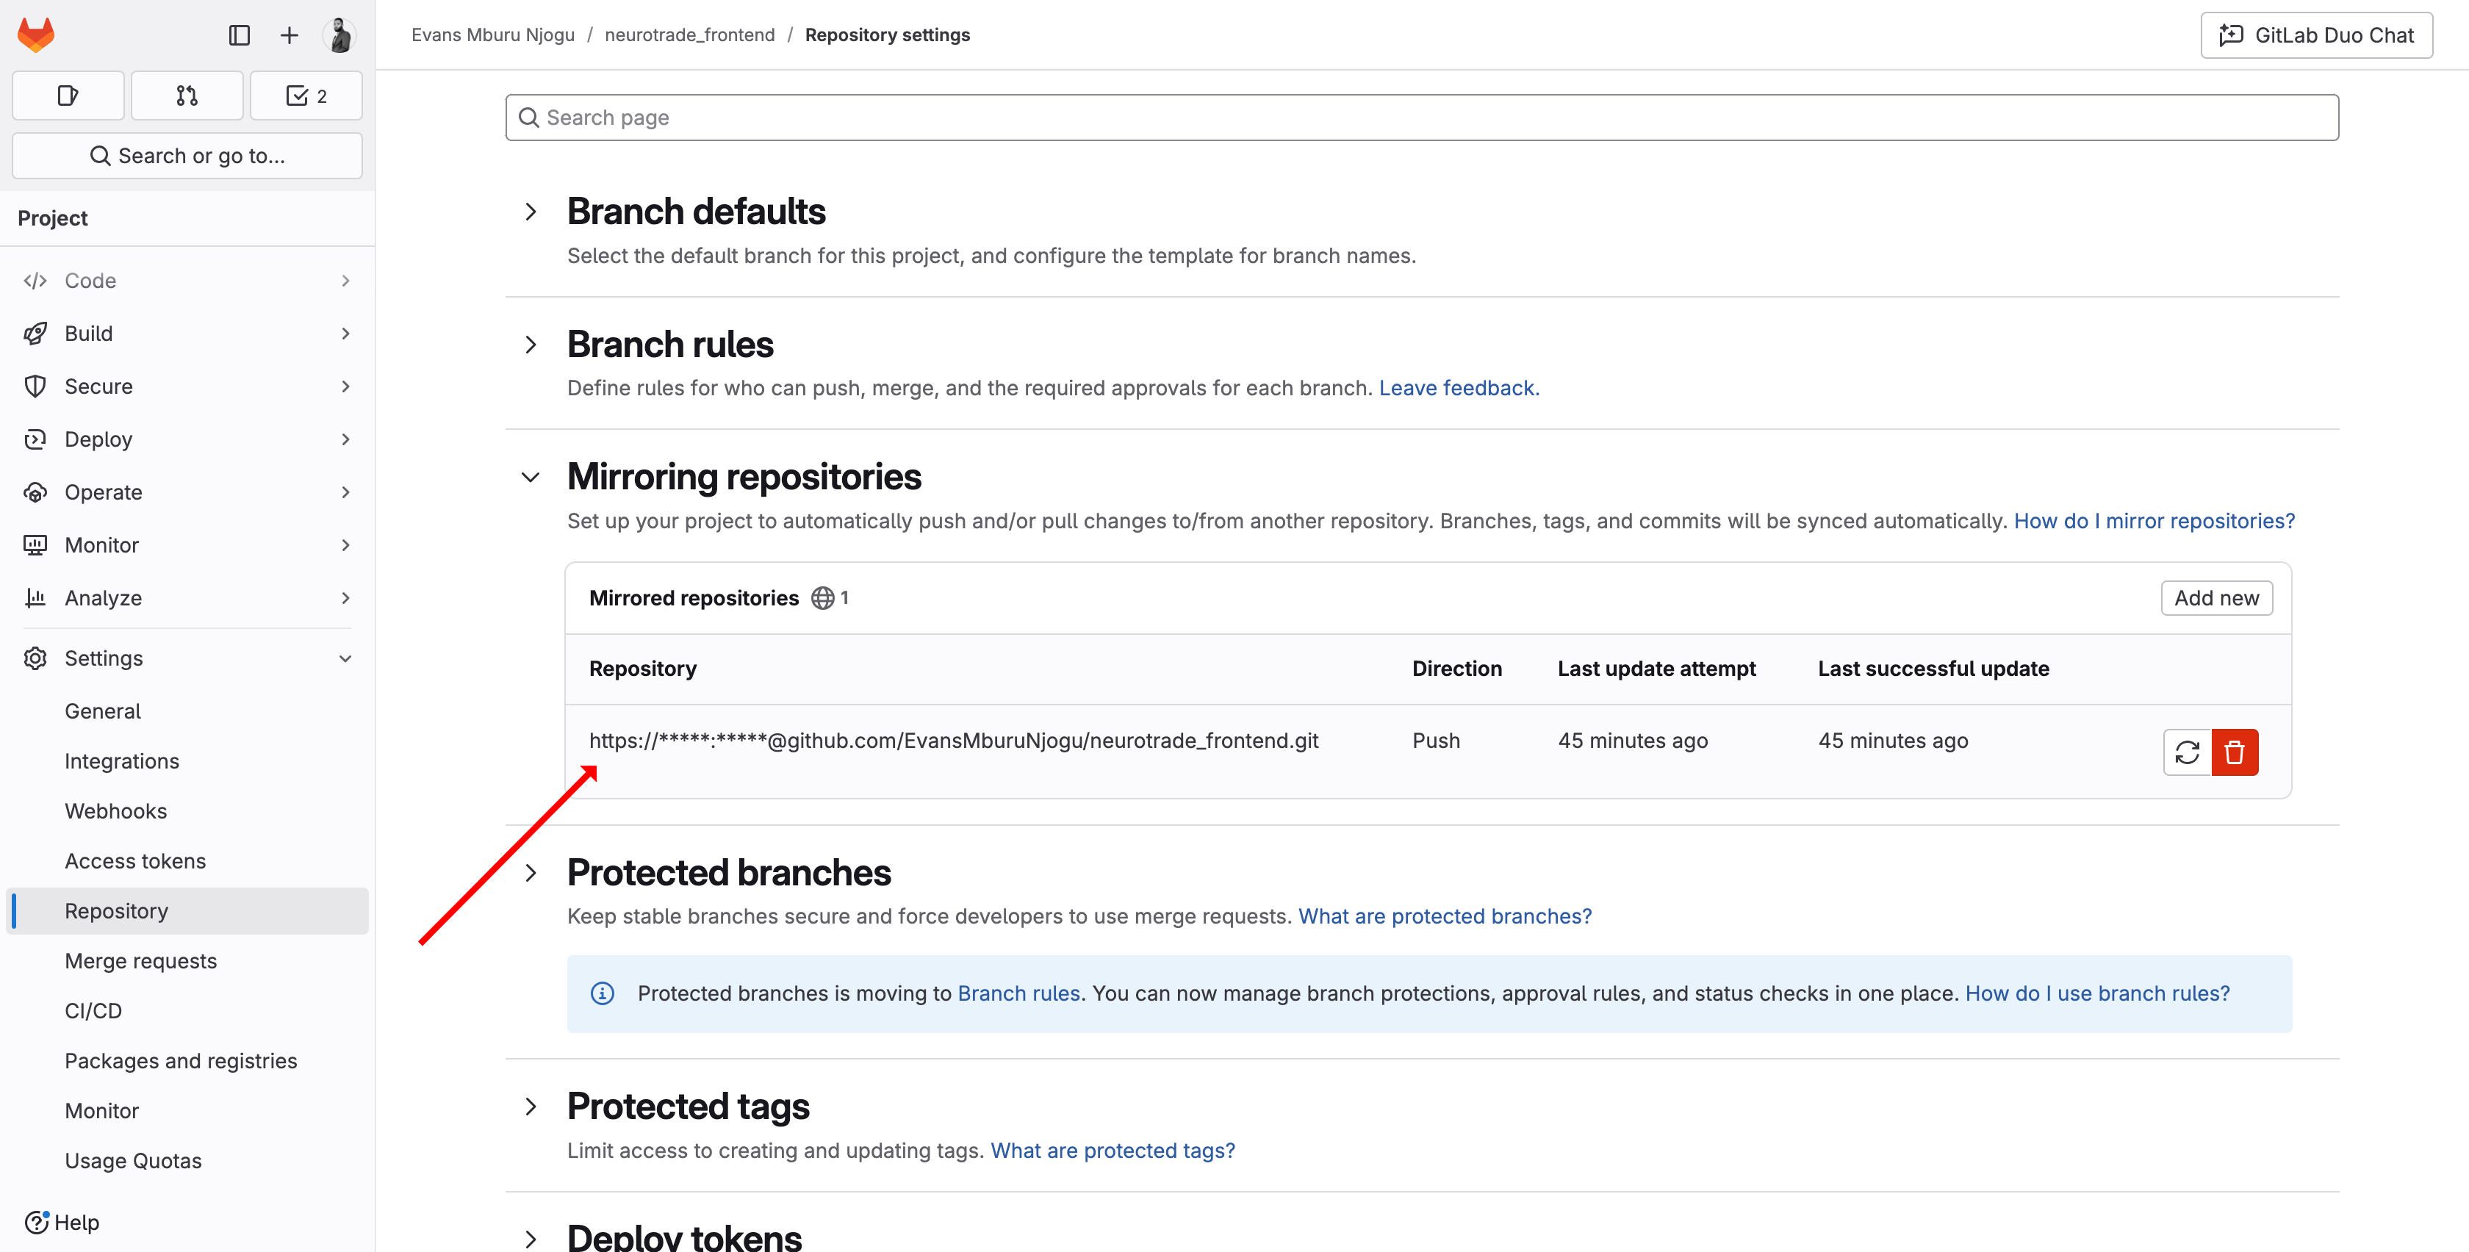
Task: Delete the mirror with the red trash icon
Action: click(x=2234, y=752)
